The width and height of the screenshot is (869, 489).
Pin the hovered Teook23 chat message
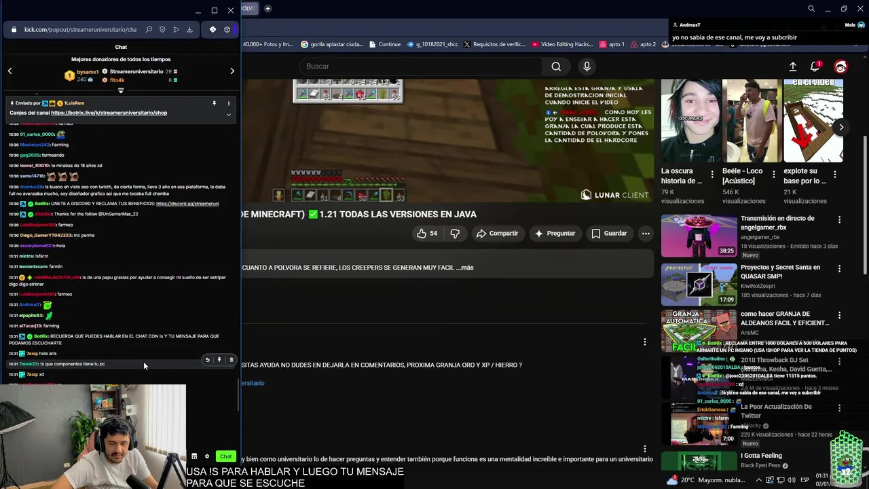tap(219, 360)
